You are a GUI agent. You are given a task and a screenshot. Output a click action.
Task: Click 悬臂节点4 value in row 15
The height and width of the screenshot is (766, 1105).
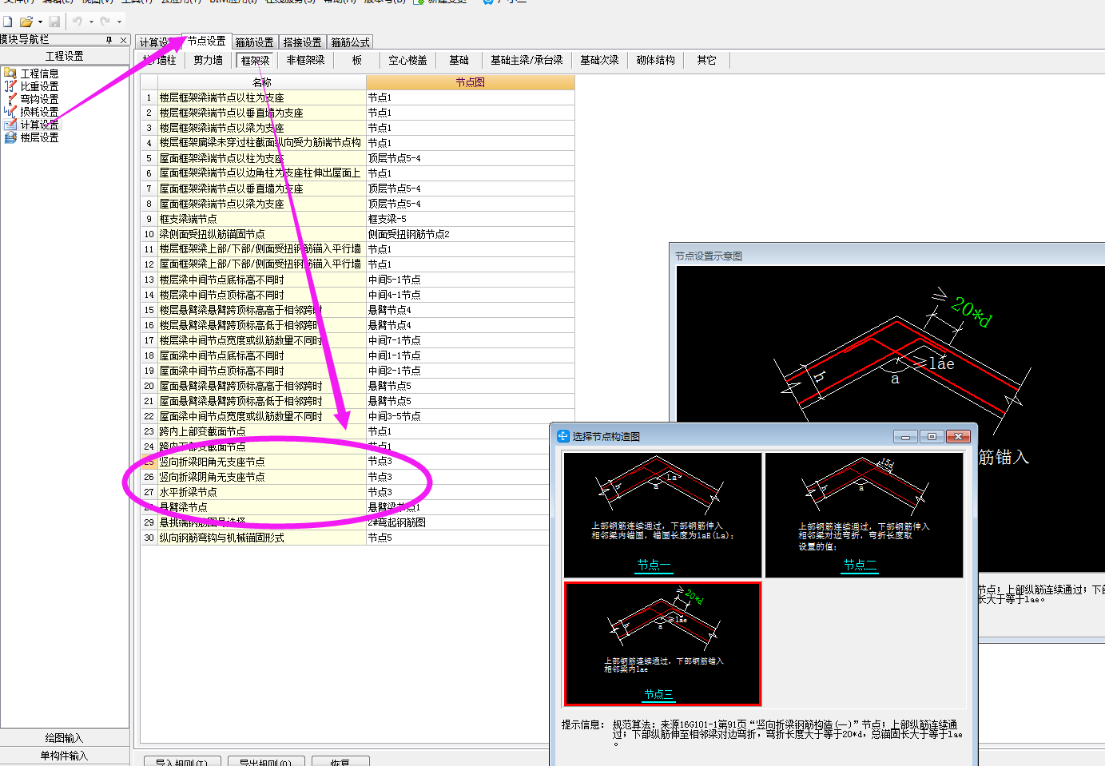[x=471, y=310]
